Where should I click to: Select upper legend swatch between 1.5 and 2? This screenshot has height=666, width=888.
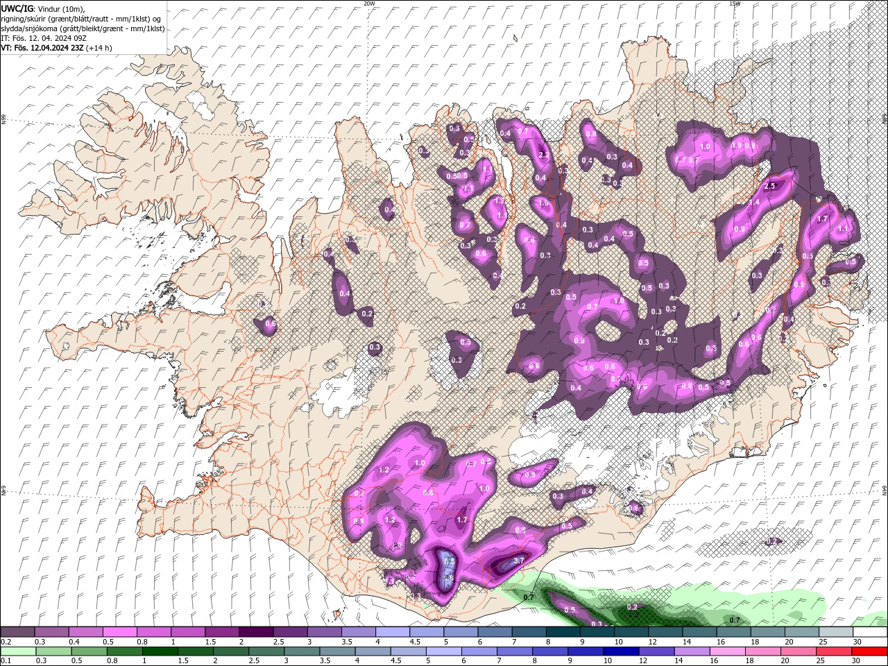[222, 632]
